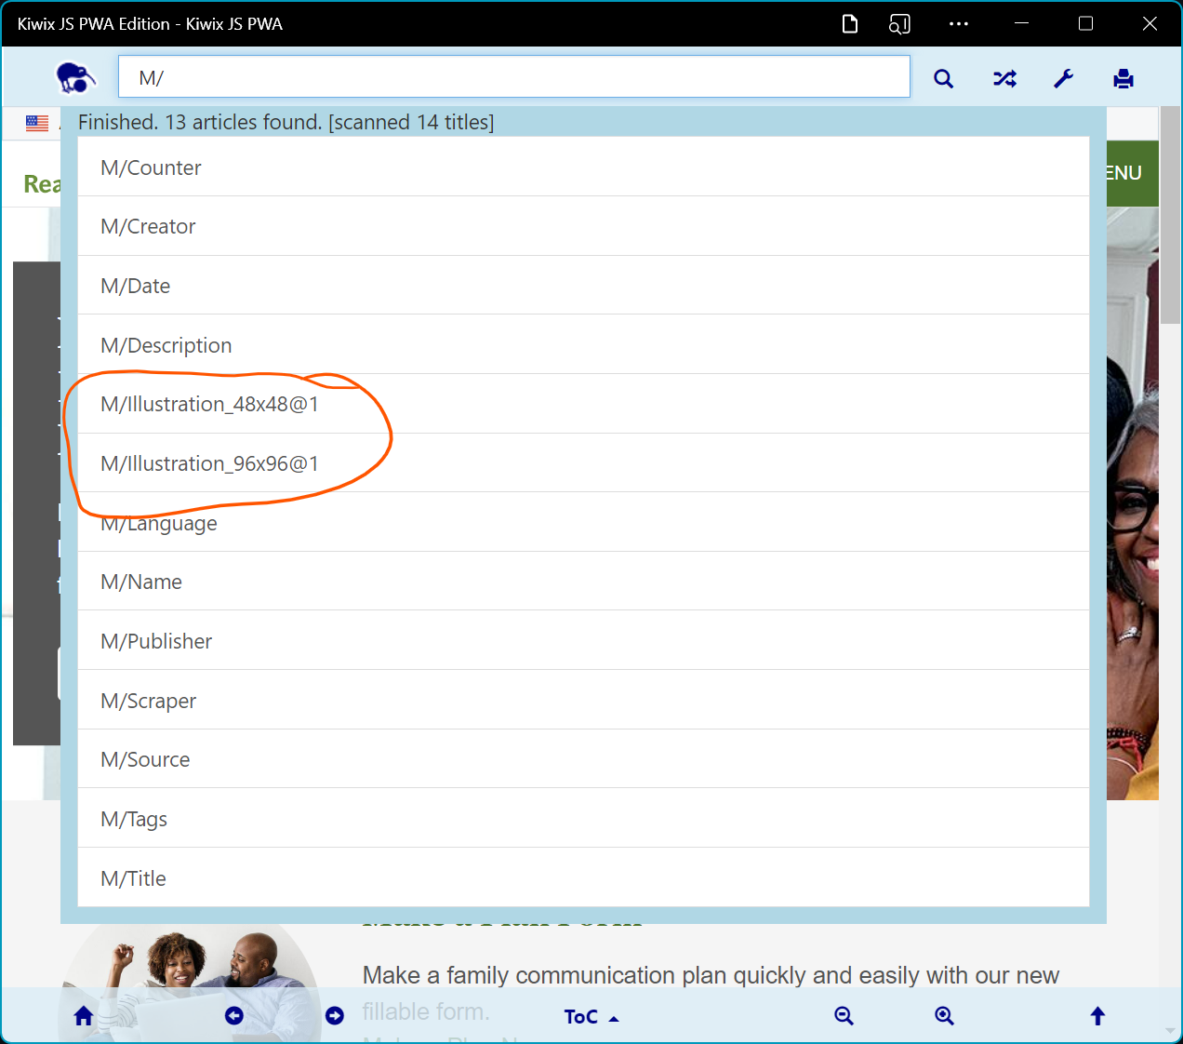The image size is (1183, 1044).
Task: Collapse the ToC with its chevron
Action: pos(616,1017)
